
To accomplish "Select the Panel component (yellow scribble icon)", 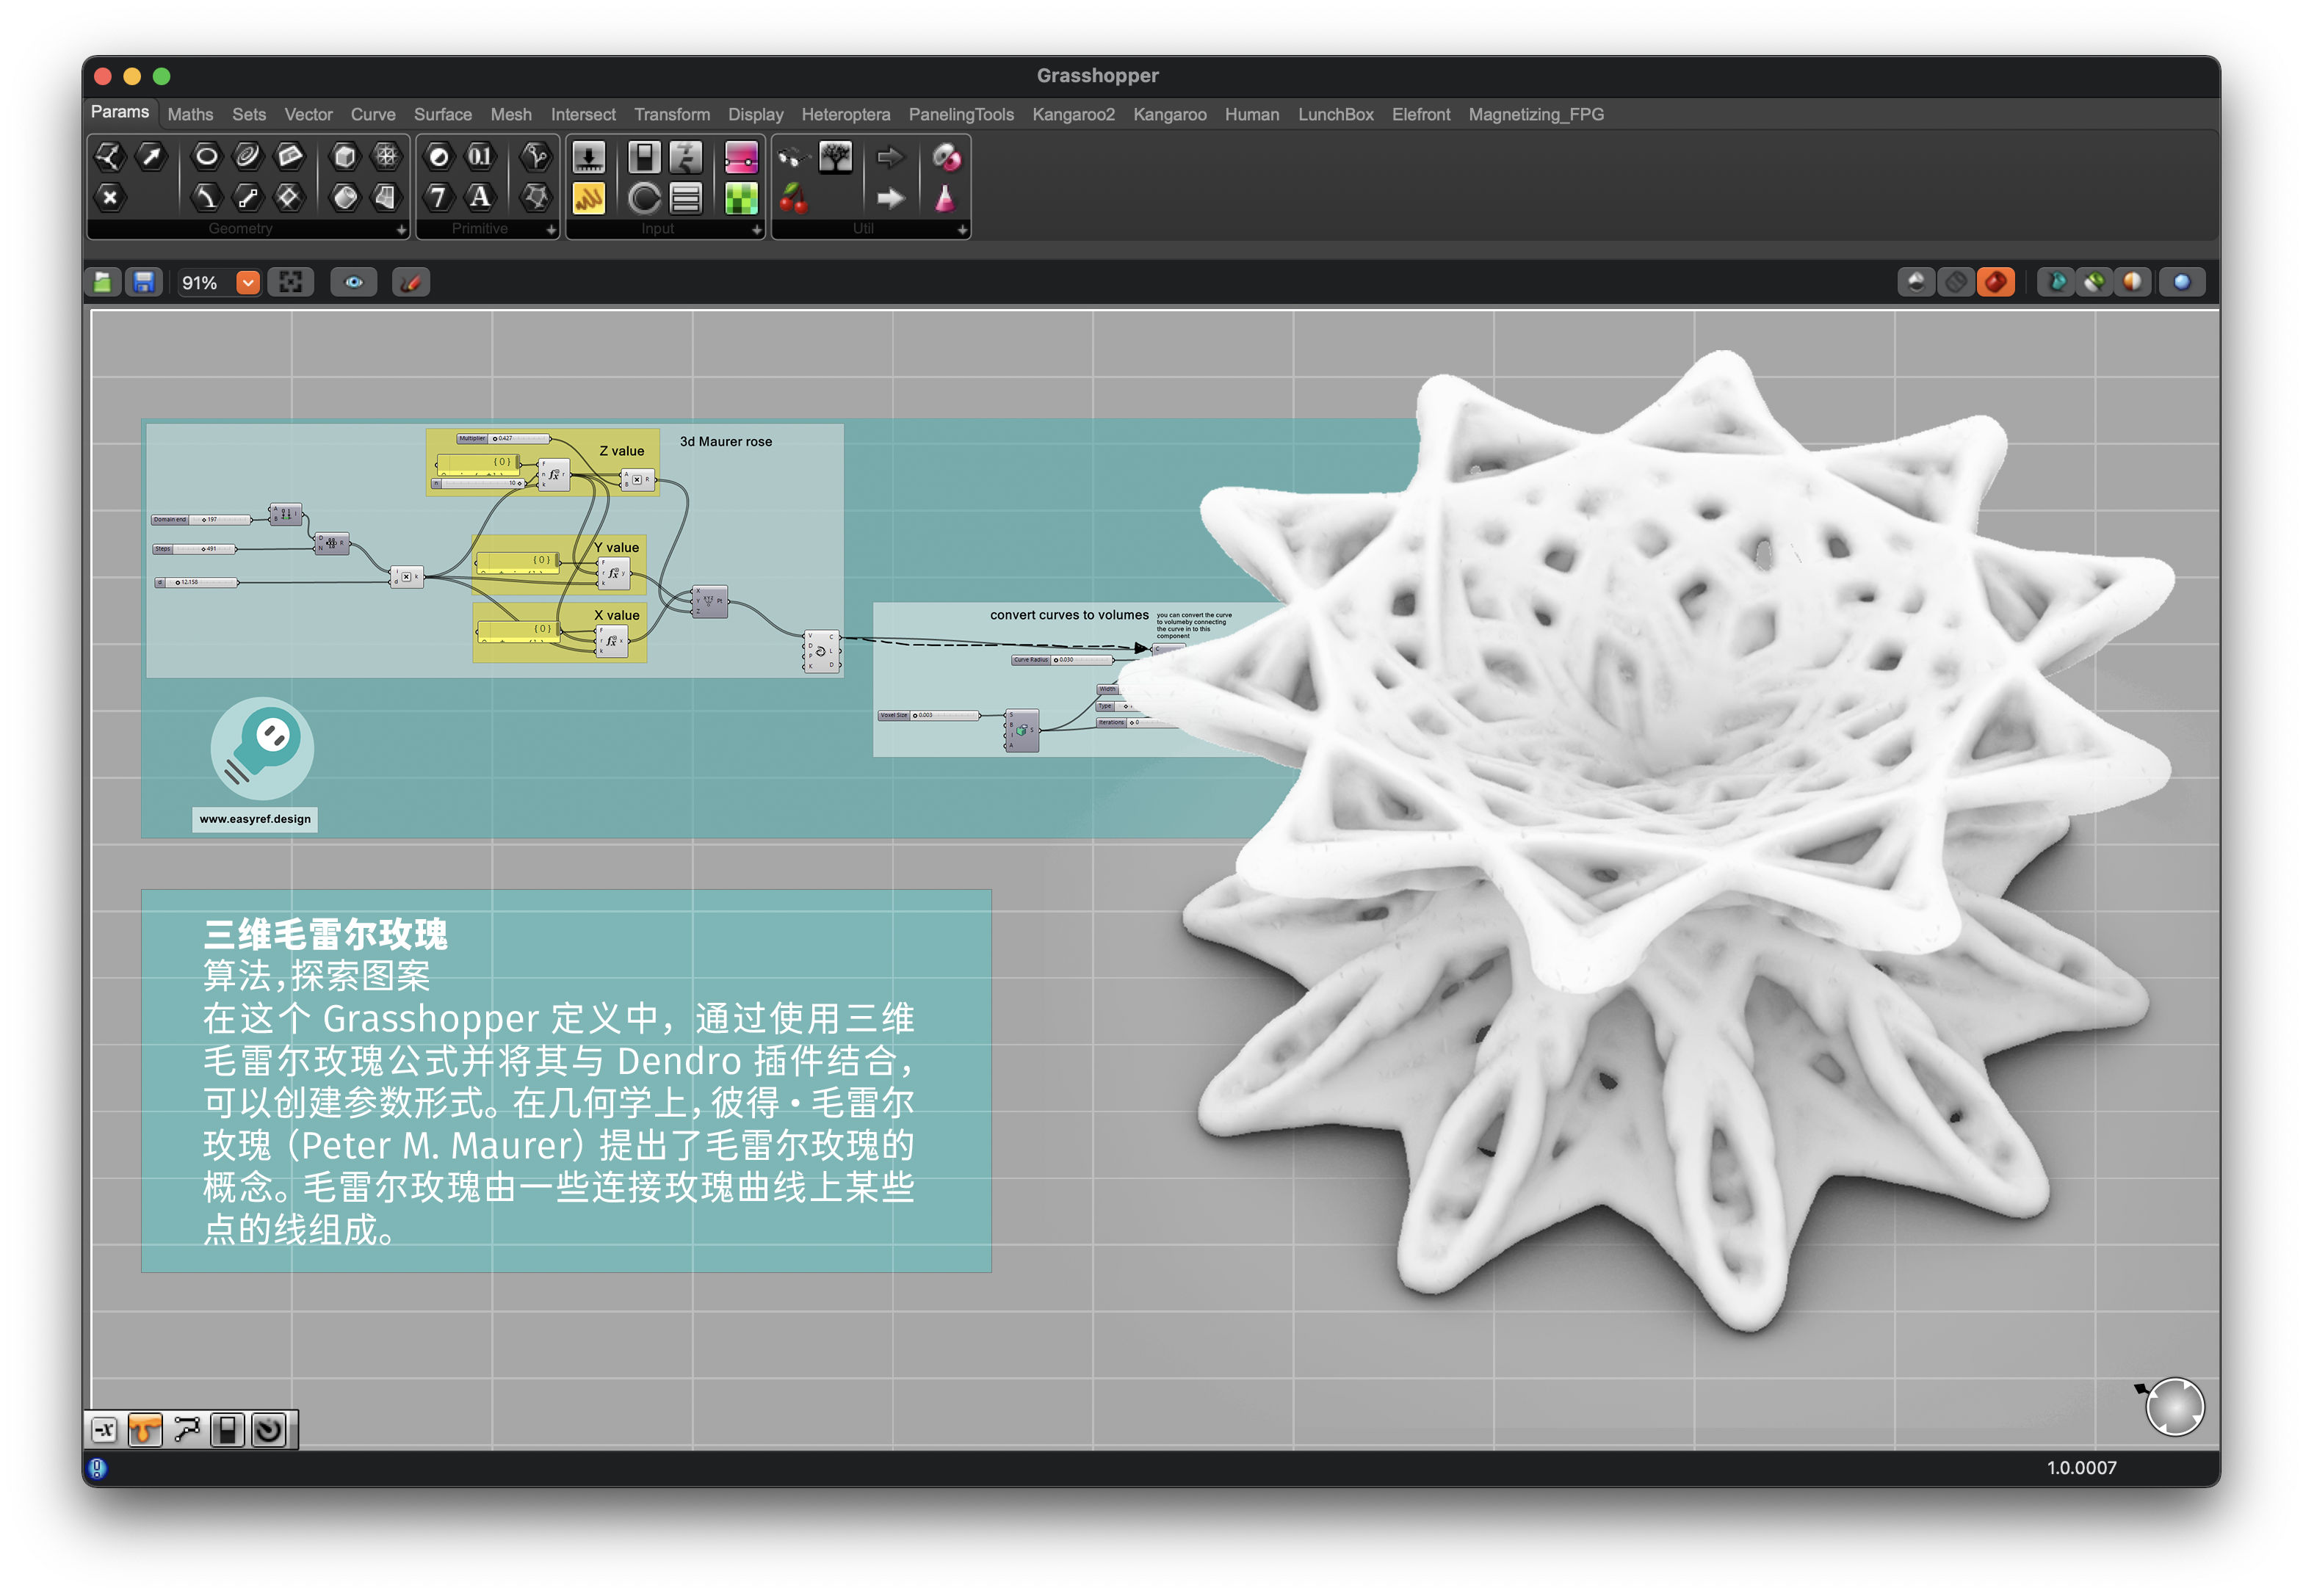I will tap(588, 198).
